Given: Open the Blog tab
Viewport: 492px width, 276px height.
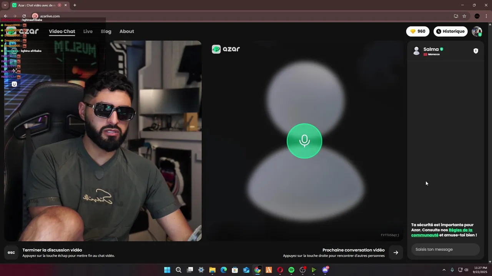Looking at the screenshot, I should [x=106, y=31].
